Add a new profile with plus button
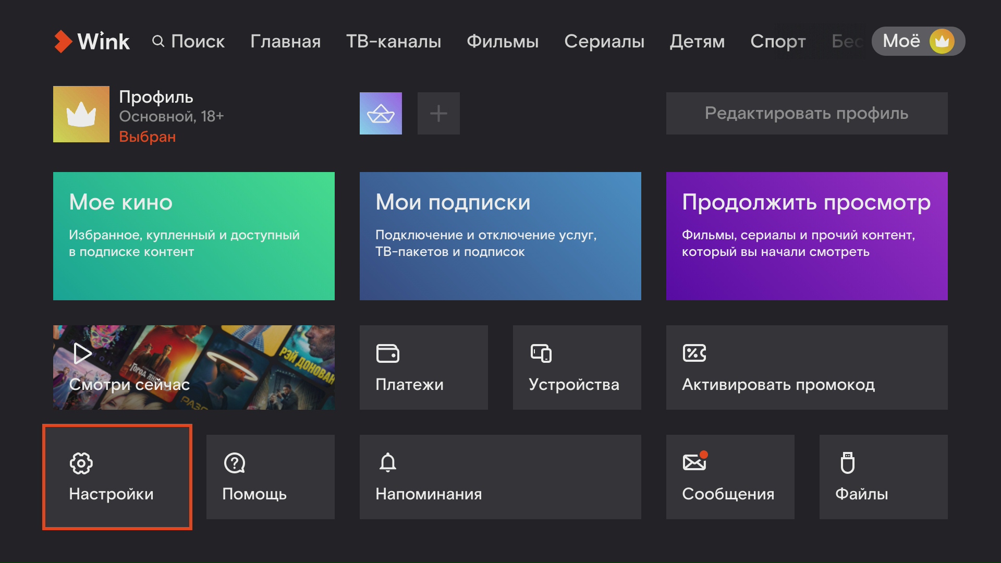Viewport: 1001px width, 563px height. tap(438, 113)
